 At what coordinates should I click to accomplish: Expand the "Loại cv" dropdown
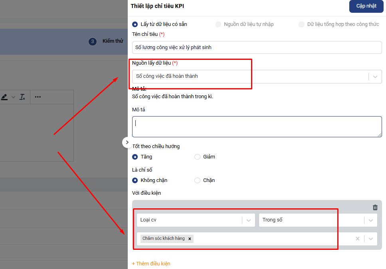click(x=248, y=220)
